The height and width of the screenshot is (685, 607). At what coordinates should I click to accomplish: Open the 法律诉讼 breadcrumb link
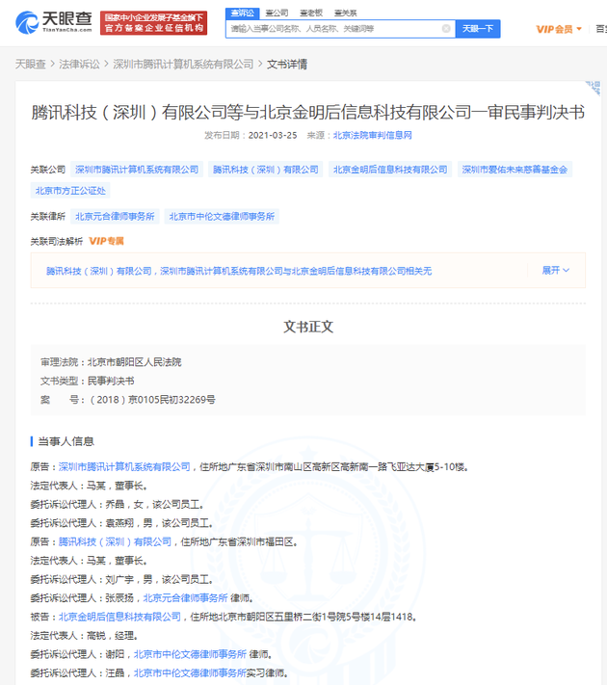(x=79, y=64)
